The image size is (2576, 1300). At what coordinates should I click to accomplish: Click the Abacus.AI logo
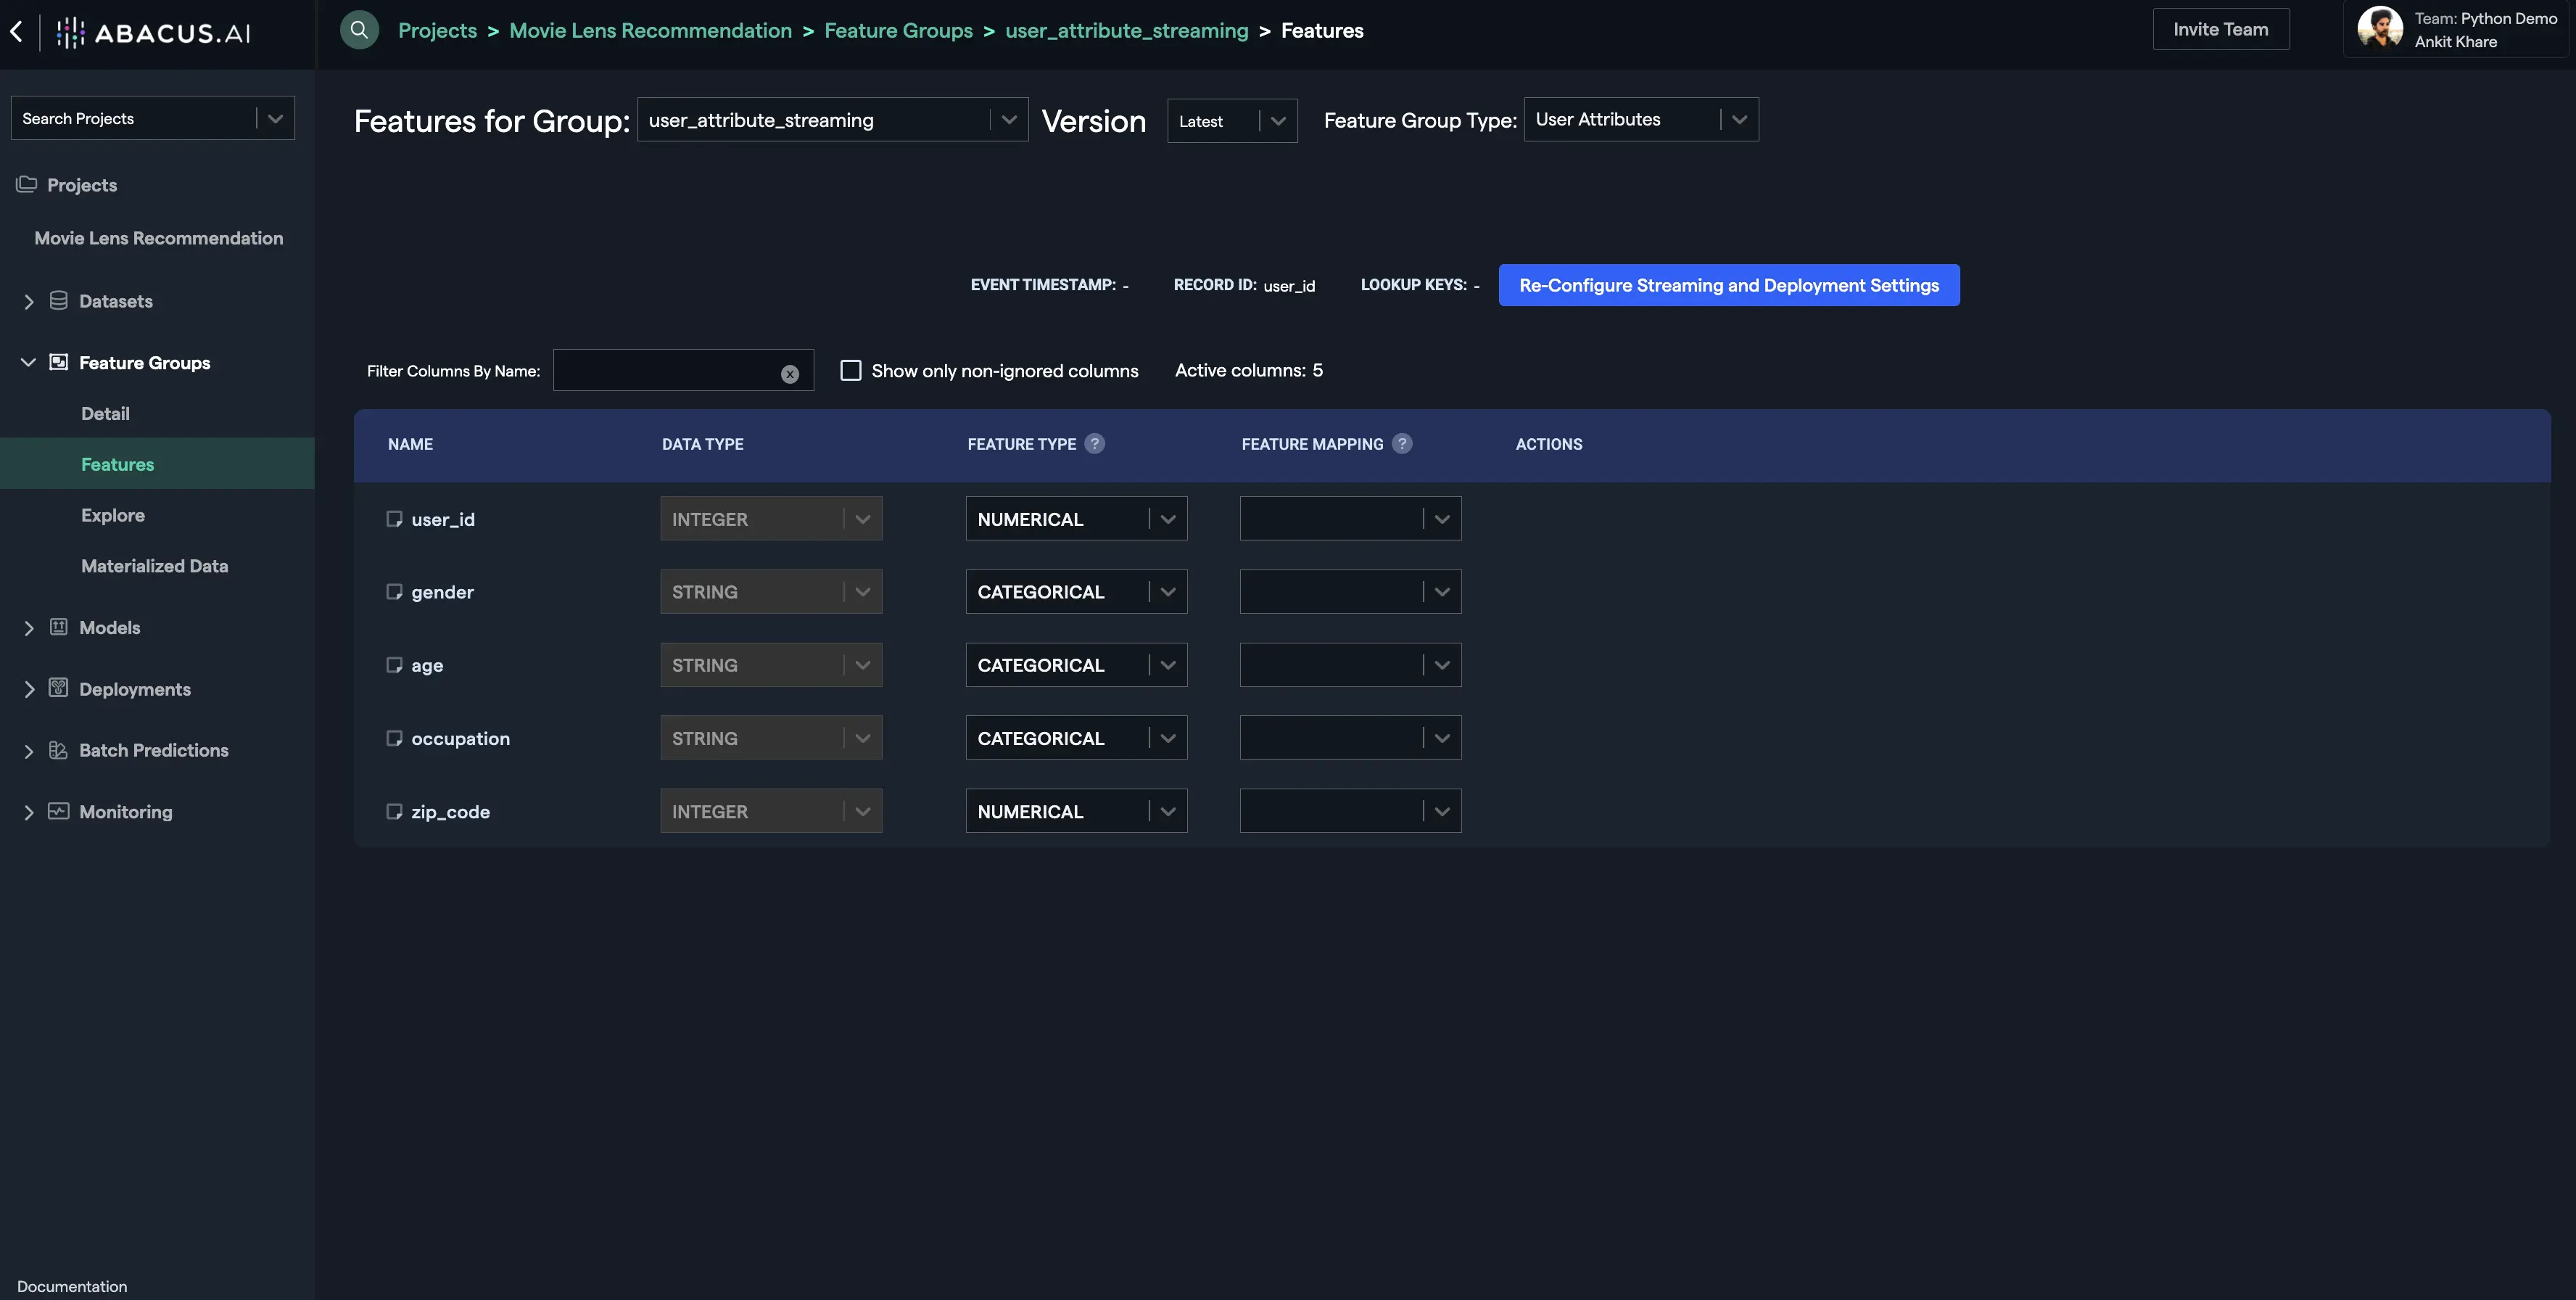pos(153,32)
